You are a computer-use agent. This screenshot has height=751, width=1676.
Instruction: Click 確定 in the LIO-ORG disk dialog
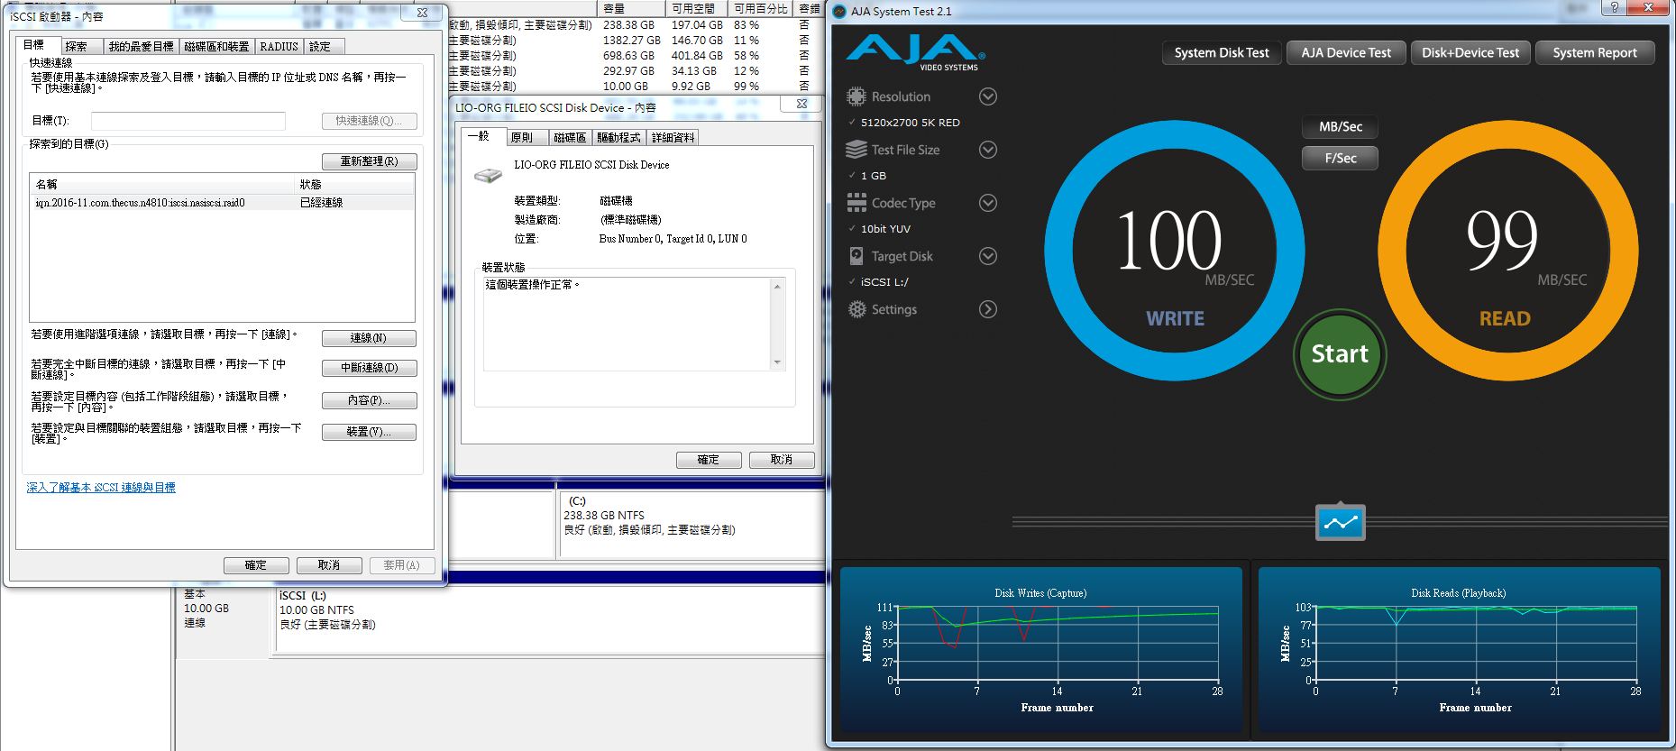click(x=709, y=460)
